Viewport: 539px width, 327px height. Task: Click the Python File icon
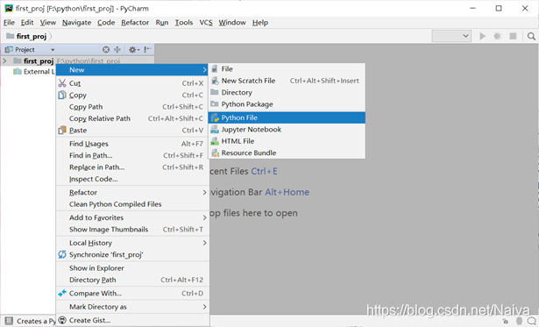point(216,117)
